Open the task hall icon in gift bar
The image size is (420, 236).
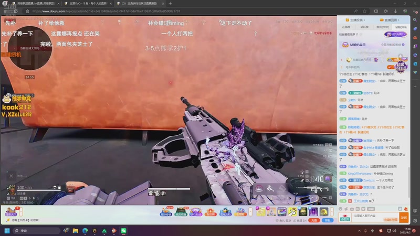[x=11, y=212]
